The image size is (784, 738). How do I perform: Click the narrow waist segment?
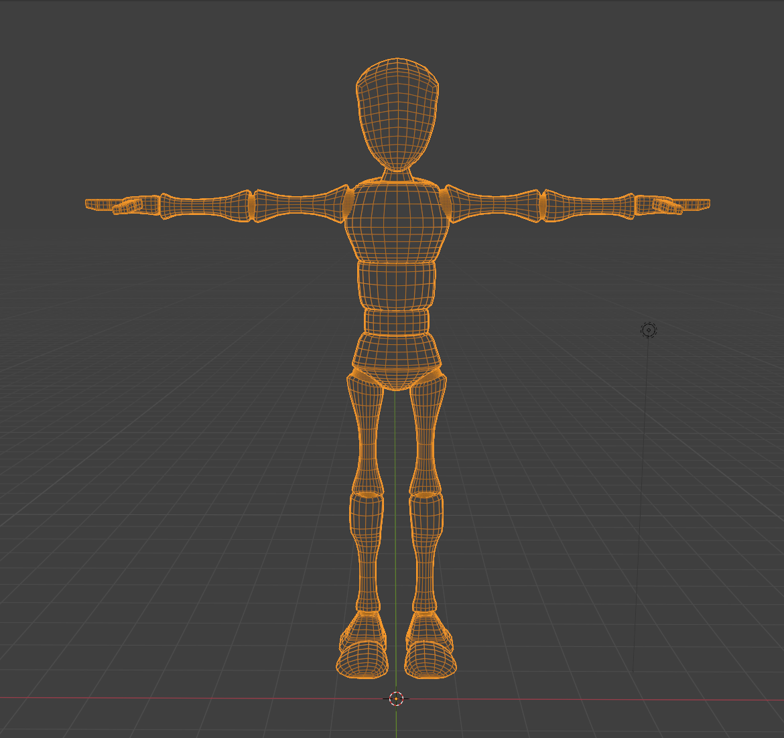click(x=397, y=321)
